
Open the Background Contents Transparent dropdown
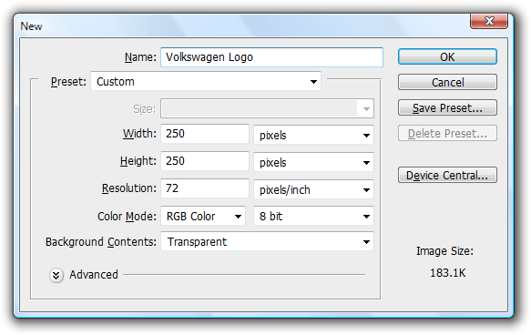pyautogui.click(x=267, y=241)
